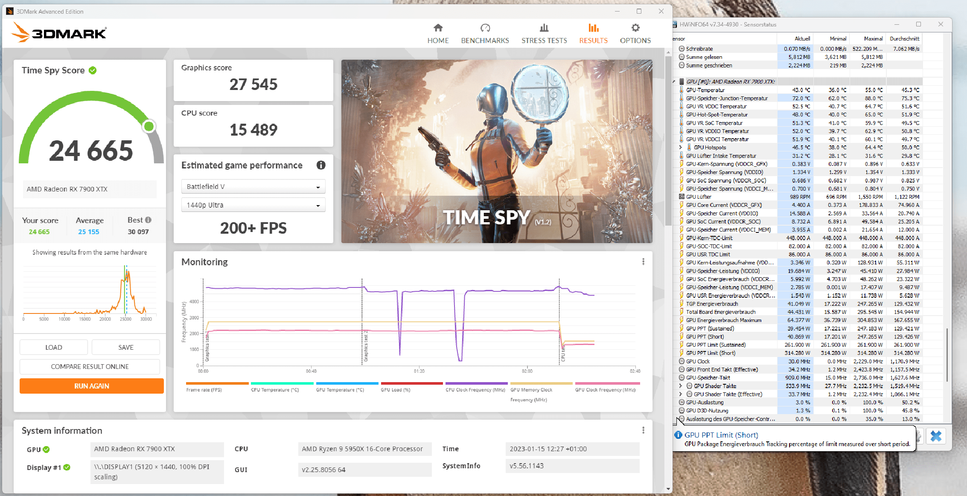Click the Durchschnitt column header in HWiNFO
Viewport: 967px width, 496px height.
(904, 38)
